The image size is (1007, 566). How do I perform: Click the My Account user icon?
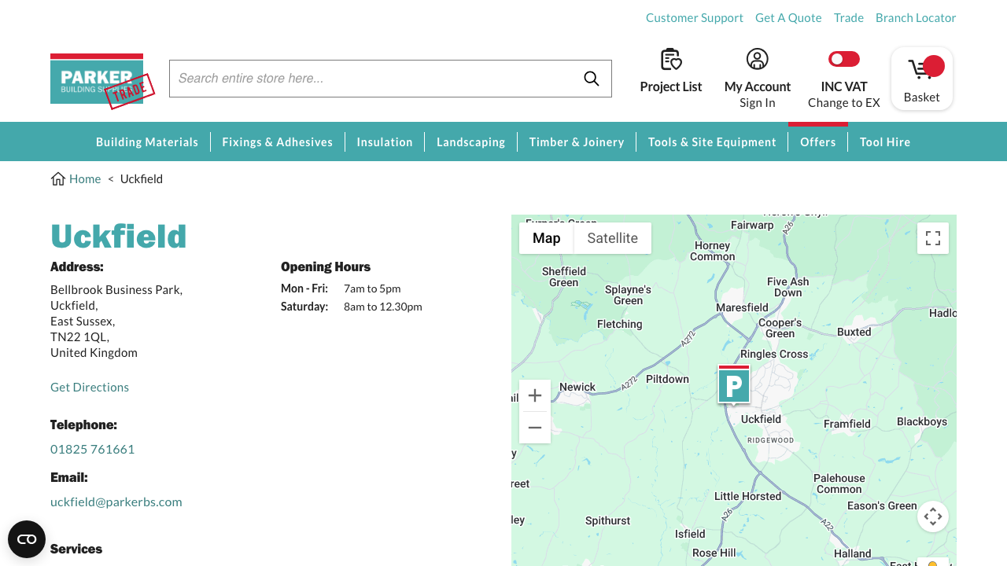[x=757, y=60]
